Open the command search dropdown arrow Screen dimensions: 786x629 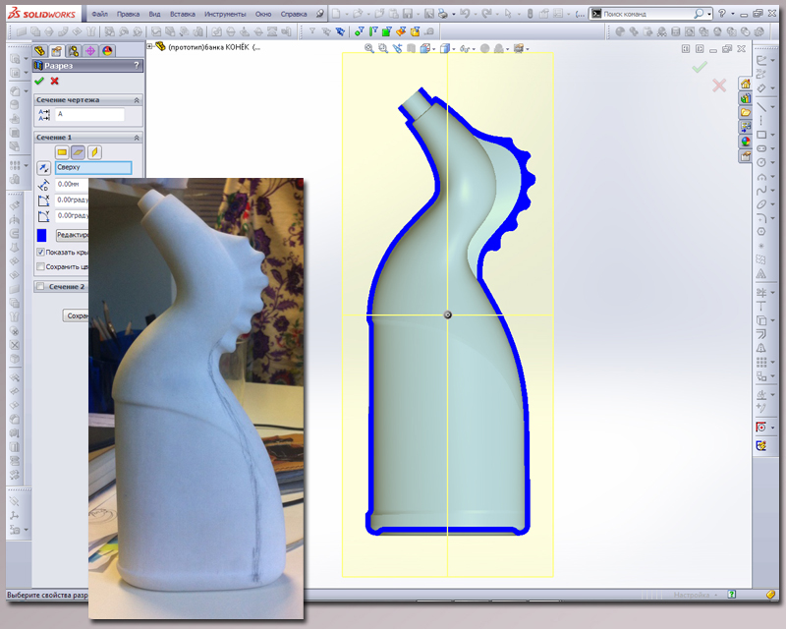point(709,15)
